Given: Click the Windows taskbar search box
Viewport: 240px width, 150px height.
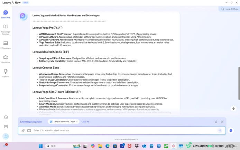Looking at the screenshot, I should point(63,146).
